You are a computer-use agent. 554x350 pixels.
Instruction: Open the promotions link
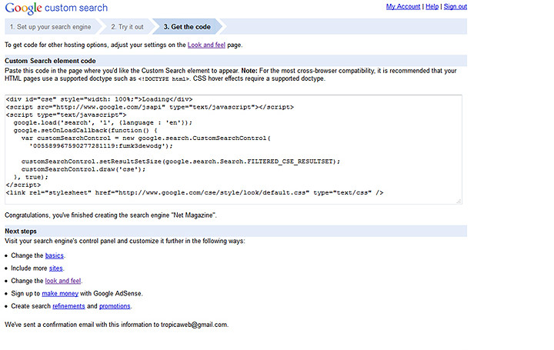pyautogui.click(x=115, y=306)
